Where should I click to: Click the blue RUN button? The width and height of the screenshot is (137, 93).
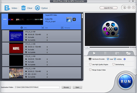126,81
